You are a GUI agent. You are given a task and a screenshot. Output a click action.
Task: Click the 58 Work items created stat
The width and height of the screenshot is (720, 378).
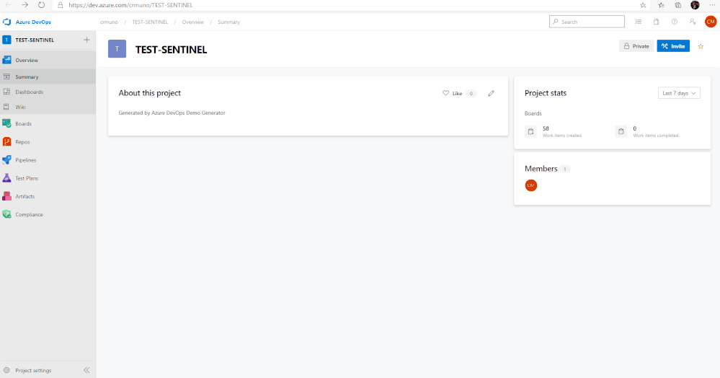pos(554,131)
